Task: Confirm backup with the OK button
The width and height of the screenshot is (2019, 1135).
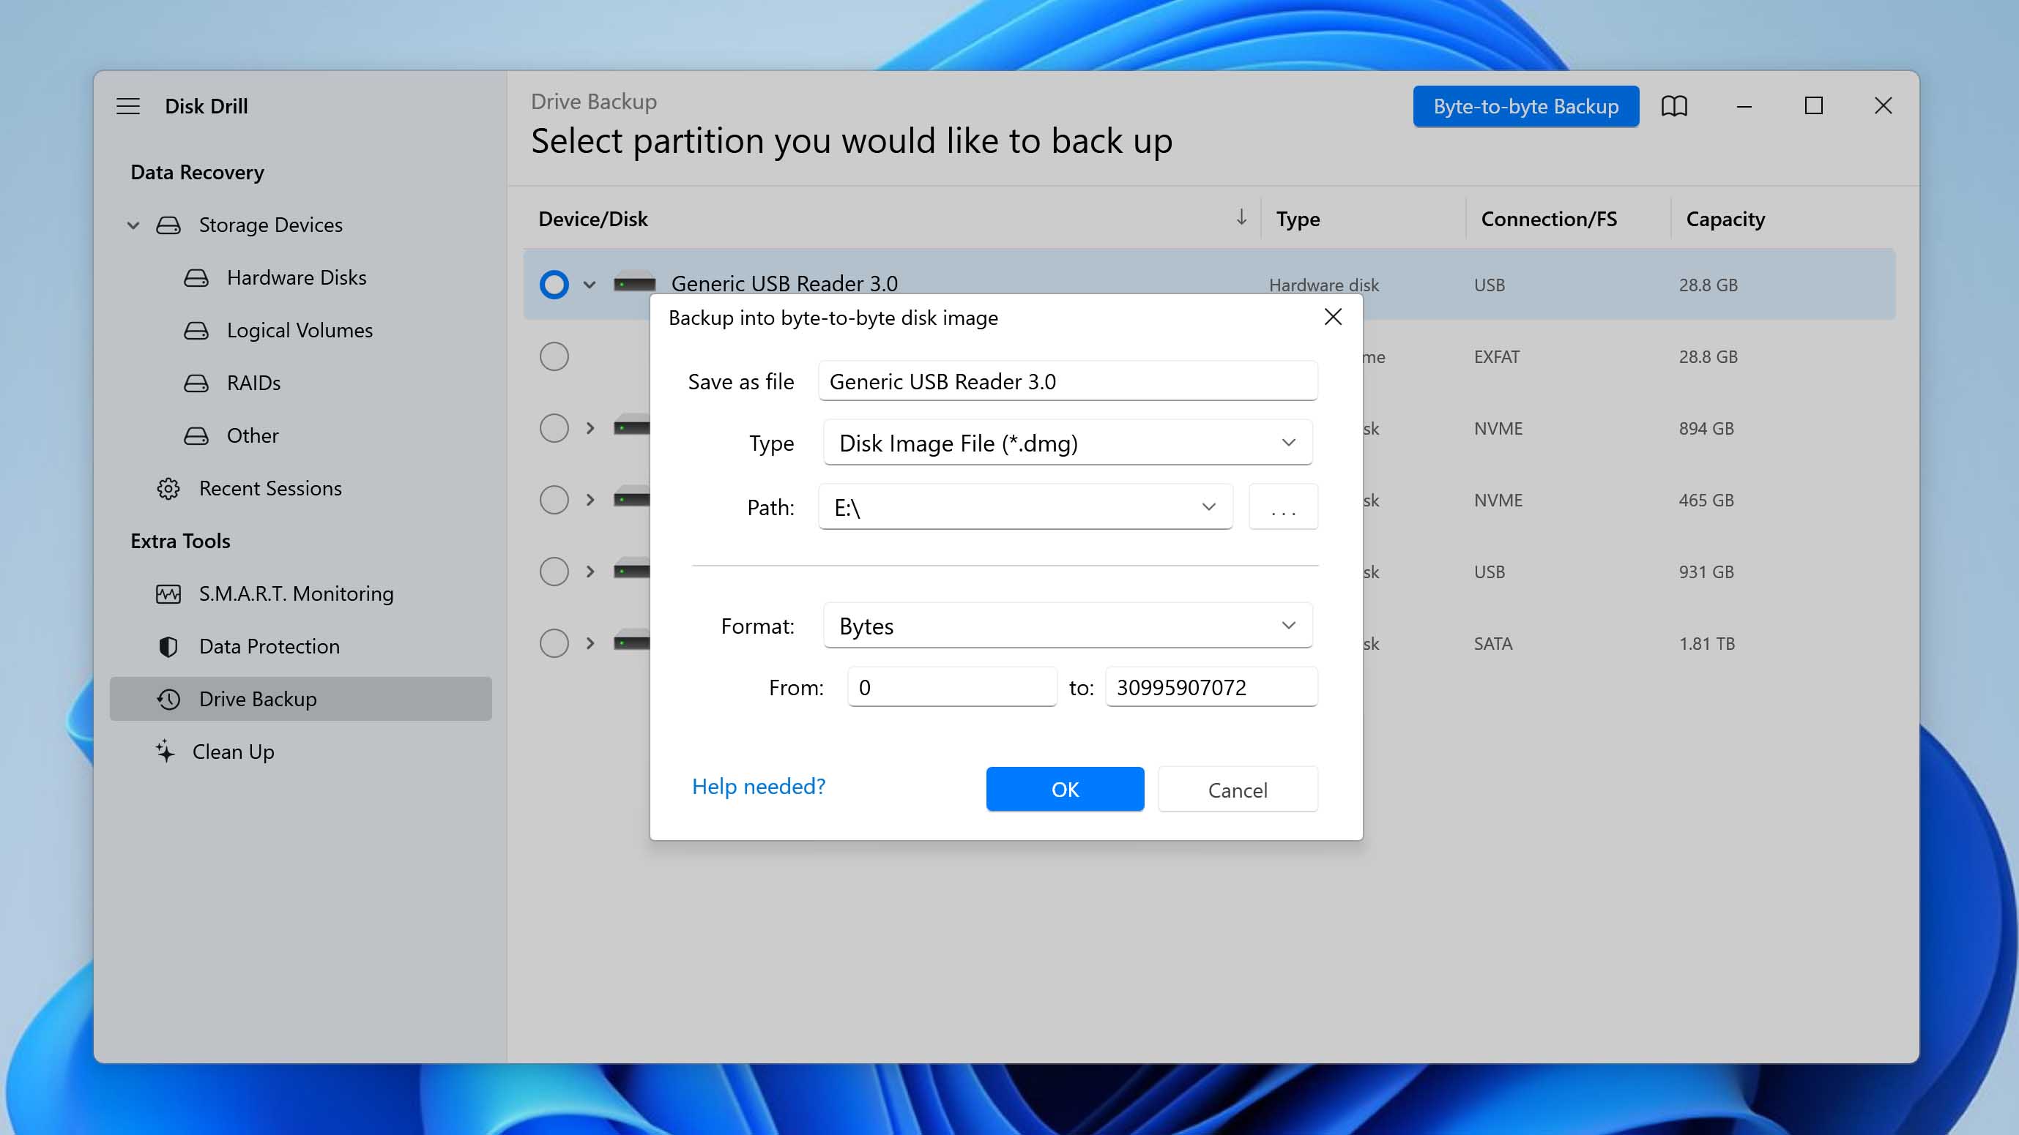Action: [1064, 790]
